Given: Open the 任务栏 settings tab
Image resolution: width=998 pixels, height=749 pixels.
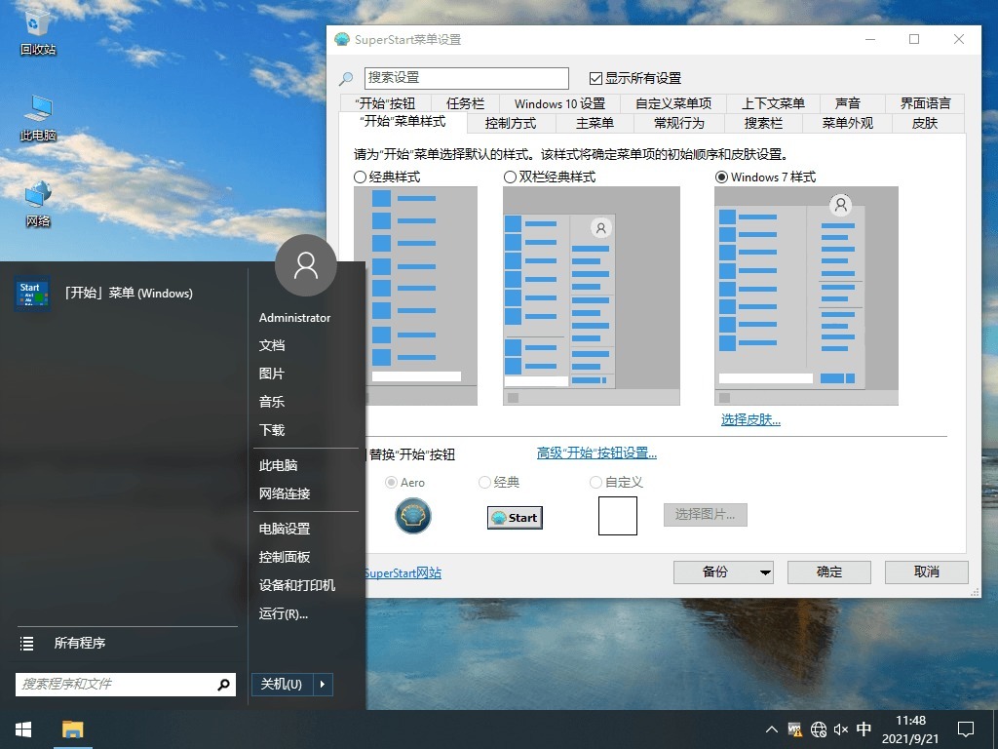Looking at the screenshot, I should [465, 102].
